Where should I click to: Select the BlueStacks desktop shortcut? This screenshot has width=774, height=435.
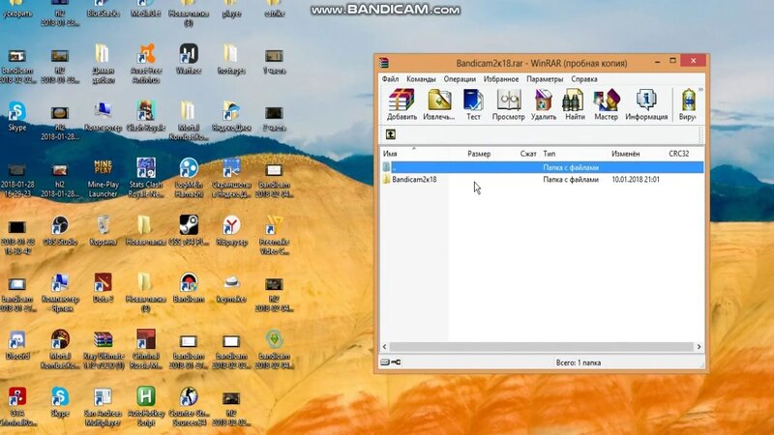click(103, 9)
